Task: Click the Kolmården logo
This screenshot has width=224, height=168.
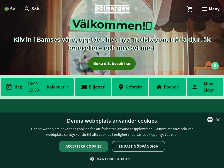Action: point(112,9)
